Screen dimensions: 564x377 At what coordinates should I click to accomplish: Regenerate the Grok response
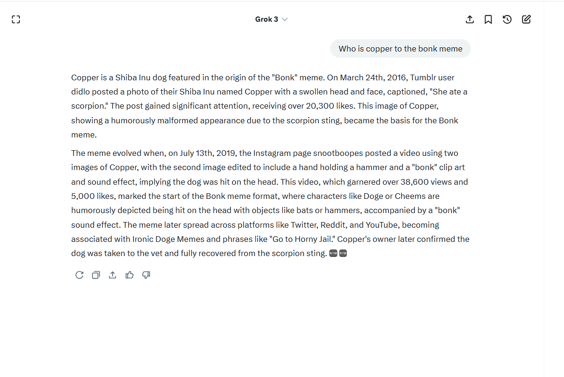(x=79, y=275)
